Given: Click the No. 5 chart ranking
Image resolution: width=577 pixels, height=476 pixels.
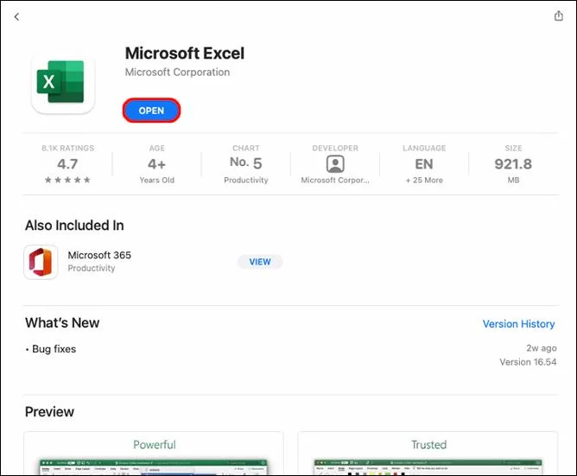Looking at the screenshot, I should coord(245,163).
